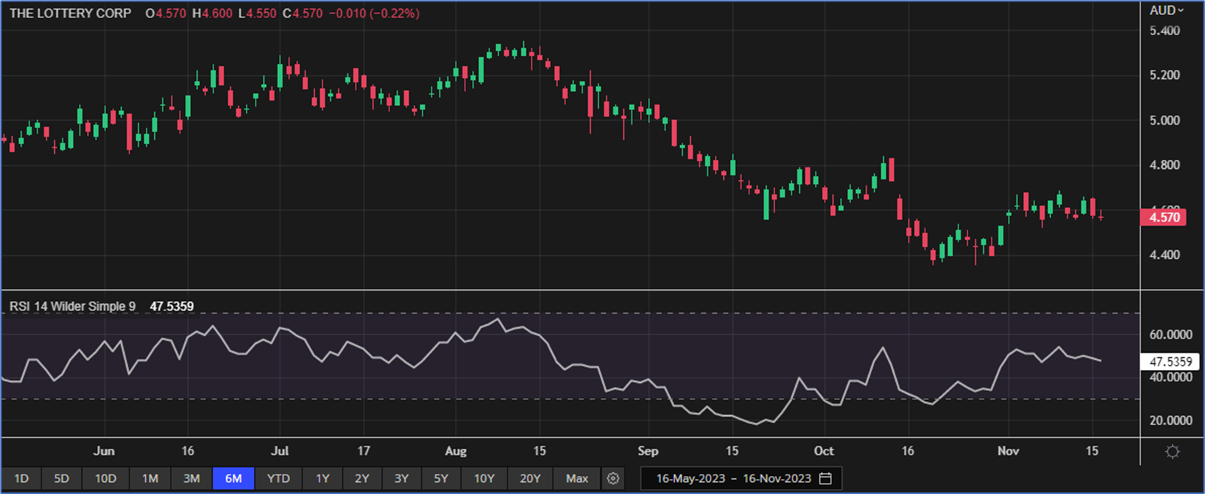
Task: Choose the 3M range button
Action: coord(192,478)
